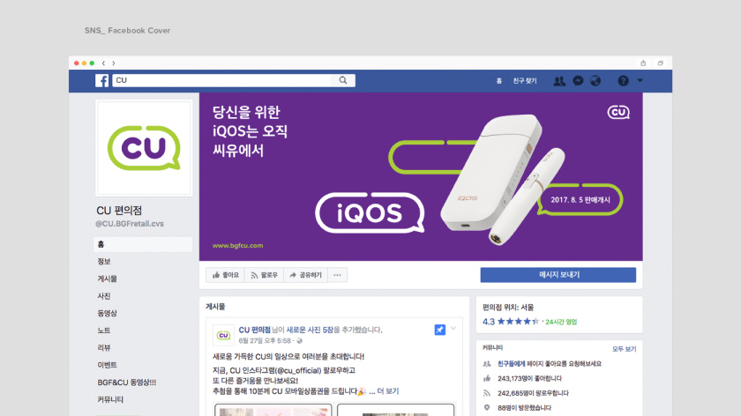Select 이벤트 in the sidebar

pyautogui.click(x=108, y=365)
